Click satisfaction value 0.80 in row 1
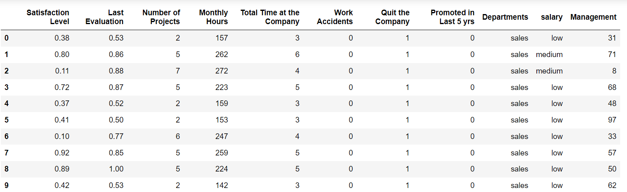Image resolution: width=627 pixels, height=192 pixels. [62, 55]
